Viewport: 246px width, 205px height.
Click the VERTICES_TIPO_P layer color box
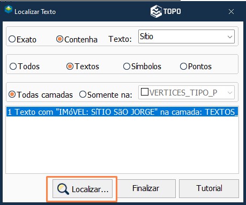click(x=145, y=92)
